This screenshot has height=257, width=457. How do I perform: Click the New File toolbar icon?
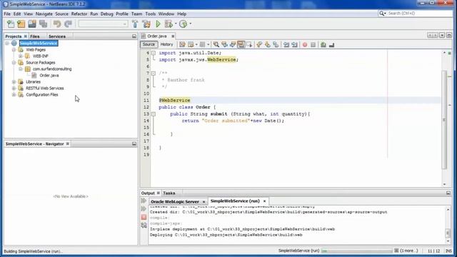[11, 24]
